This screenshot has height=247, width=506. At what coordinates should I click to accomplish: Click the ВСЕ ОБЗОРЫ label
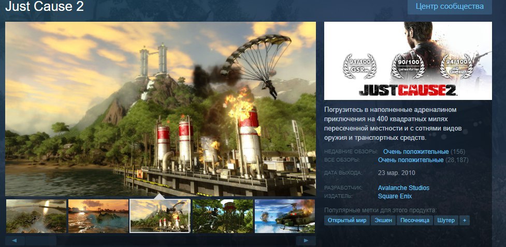coord(342,160)
